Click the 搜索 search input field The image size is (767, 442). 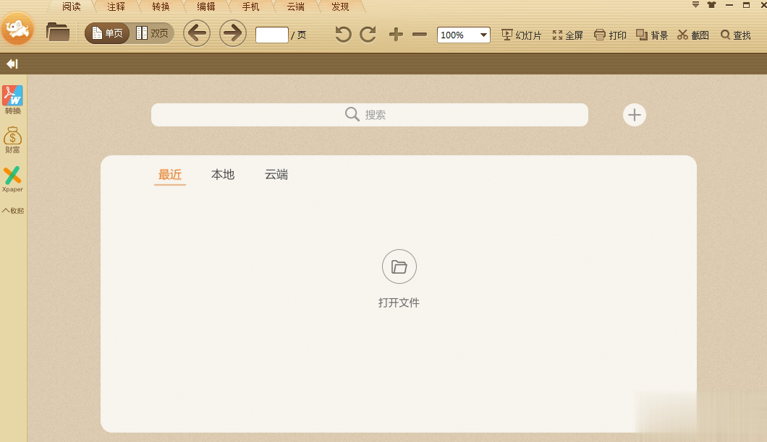(369, 114)
